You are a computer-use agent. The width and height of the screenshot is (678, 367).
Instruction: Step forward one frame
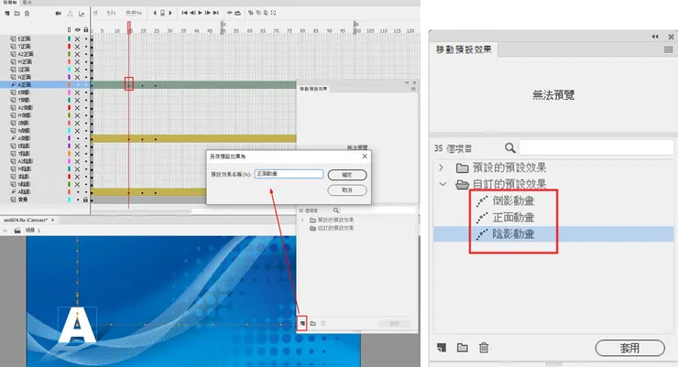tap(208, 13)
